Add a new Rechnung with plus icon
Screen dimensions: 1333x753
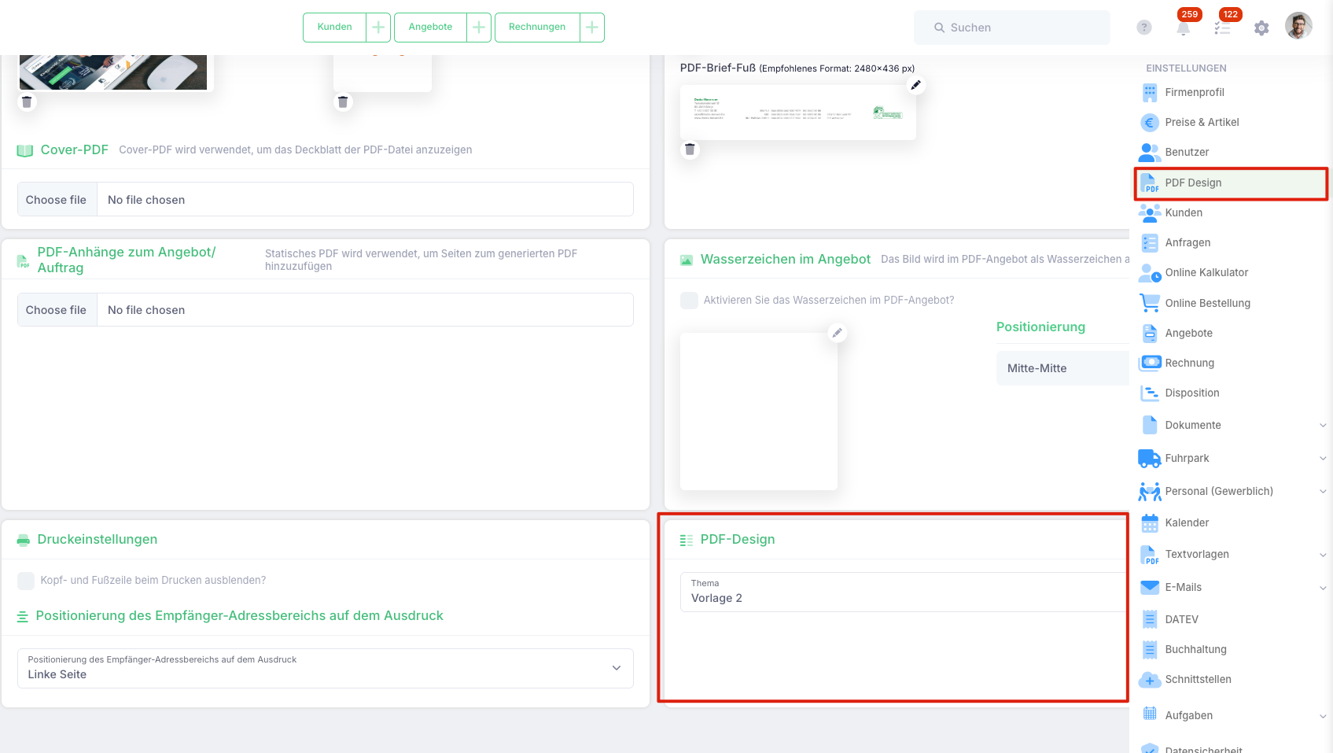click(x=592, y=28)
